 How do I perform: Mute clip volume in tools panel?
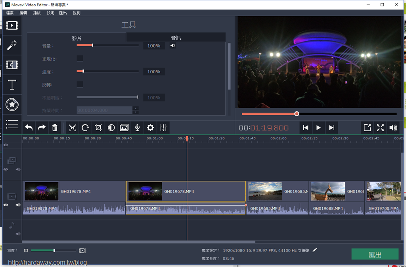coord(173,46)
